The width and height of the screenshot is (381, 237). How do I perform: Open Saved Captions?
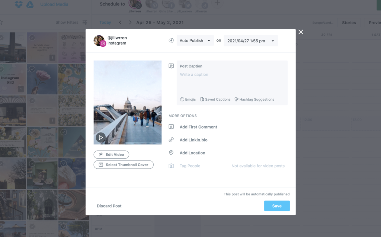pyautogui.click(x=215, y=99)
